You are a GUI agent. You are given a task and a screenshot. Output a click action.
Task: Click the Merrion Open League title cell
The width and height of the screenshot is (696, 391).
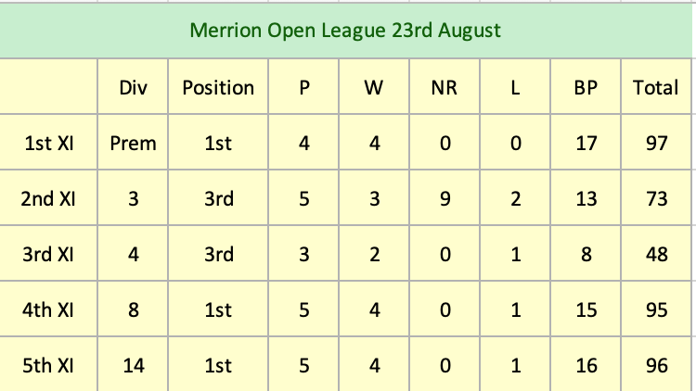click(x=345, y=31)
